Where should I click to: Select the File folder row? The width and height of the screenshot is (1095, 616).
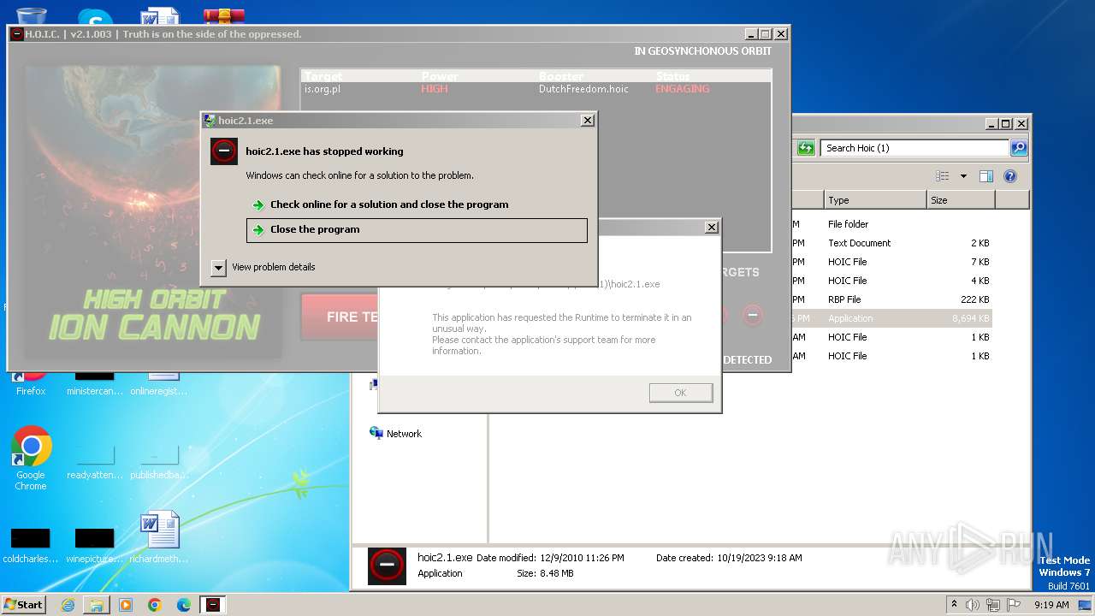click(x=892, y=224)
